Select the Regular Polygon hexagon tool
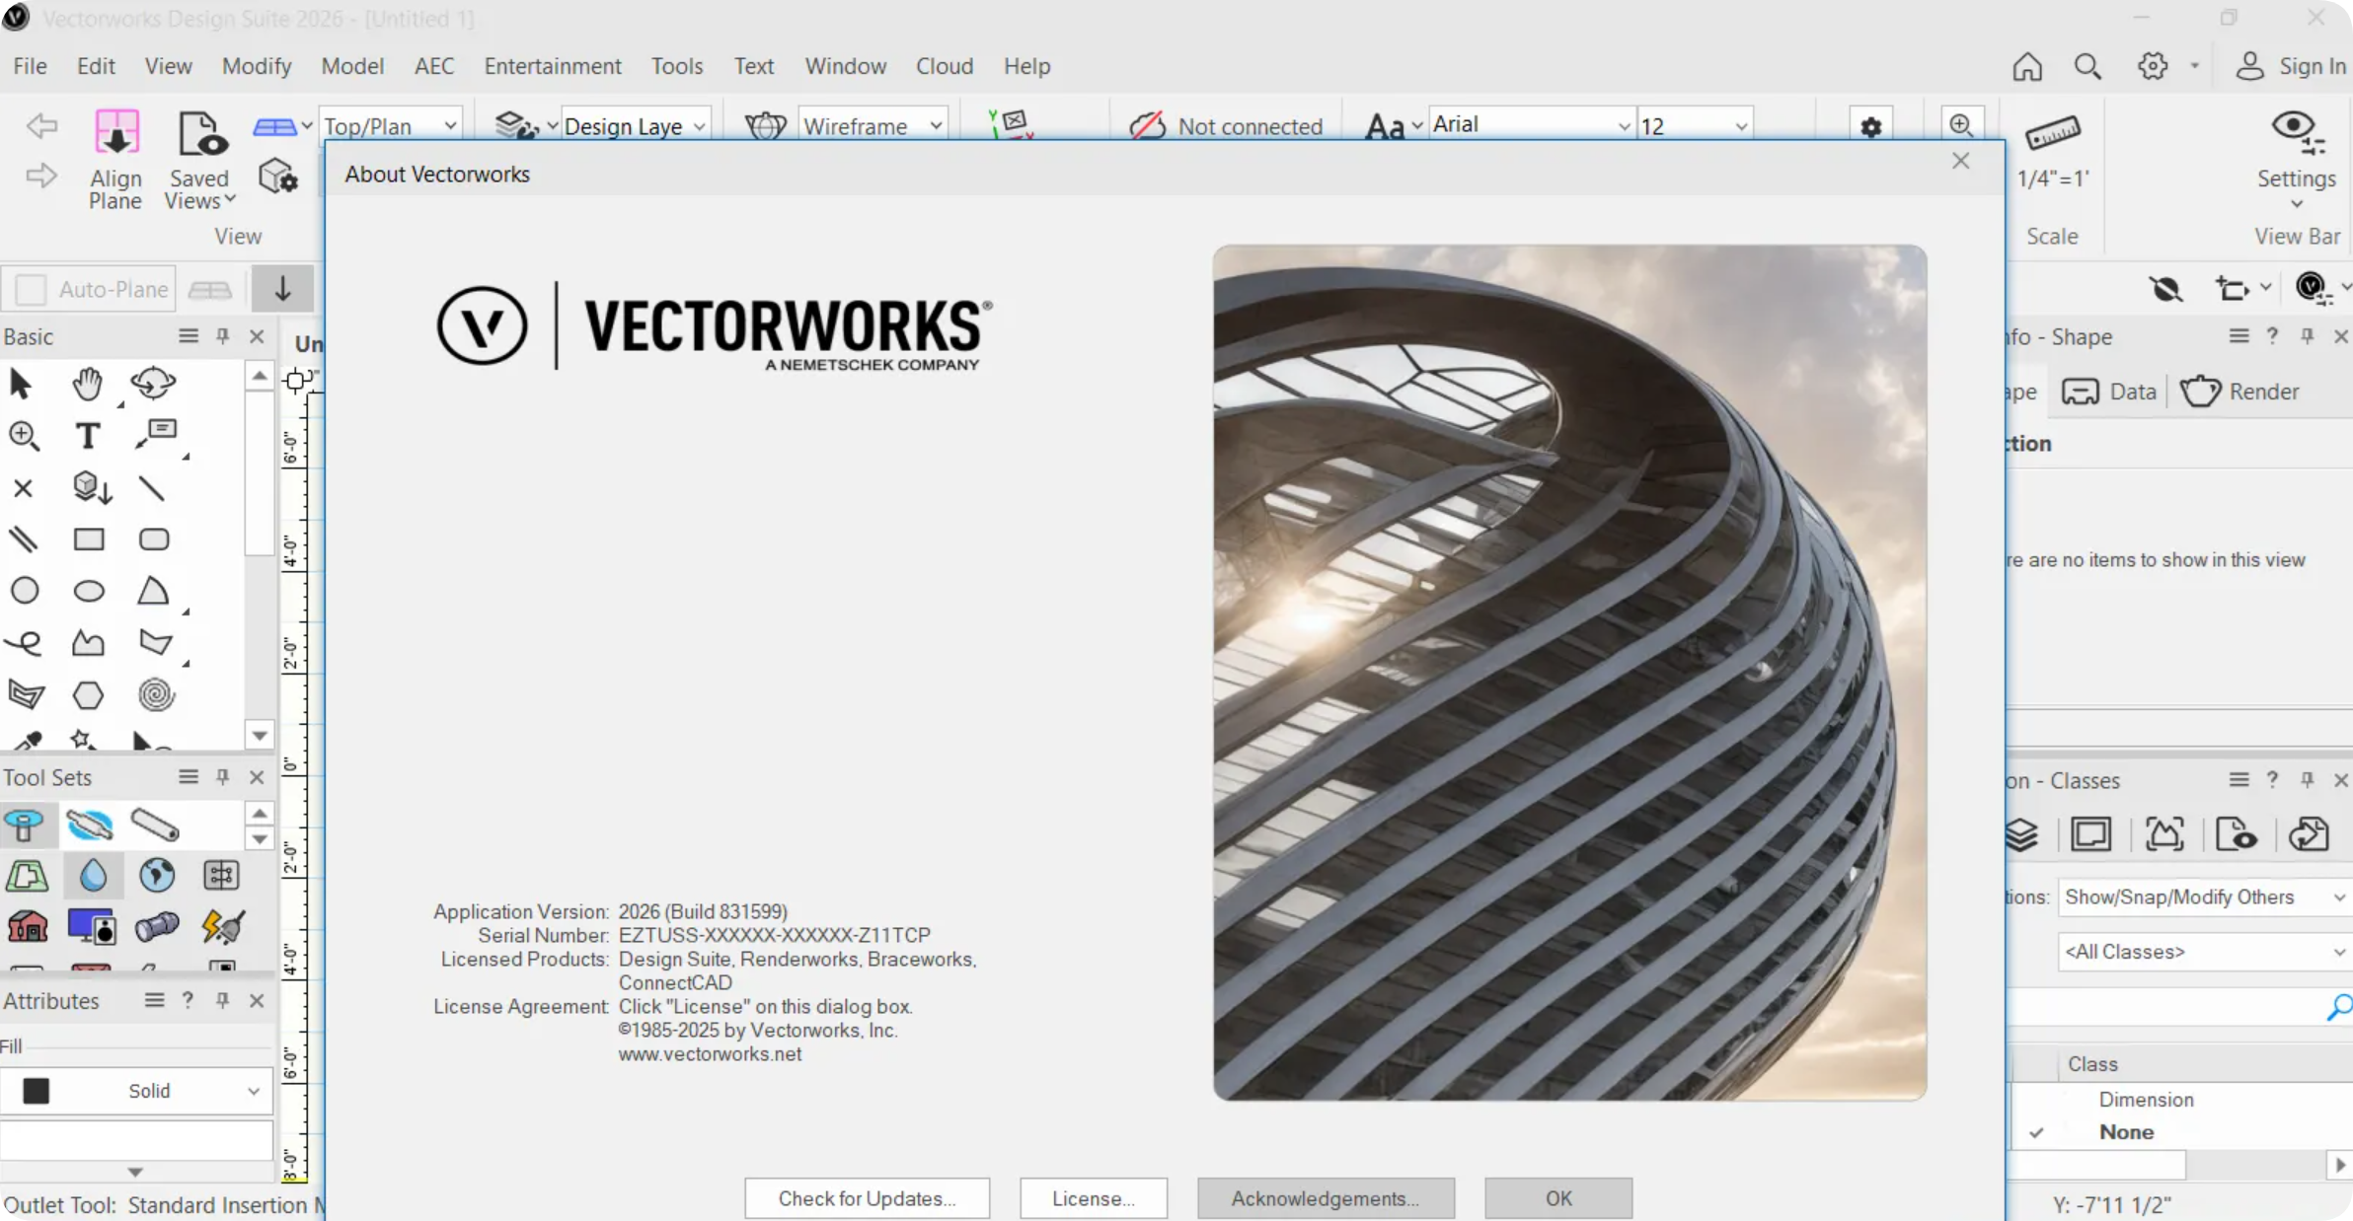This screenshot has height=1221, width=2353. 89,694
